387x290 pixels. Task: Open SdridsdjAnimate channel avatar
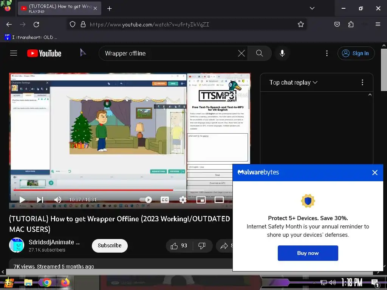17,245
